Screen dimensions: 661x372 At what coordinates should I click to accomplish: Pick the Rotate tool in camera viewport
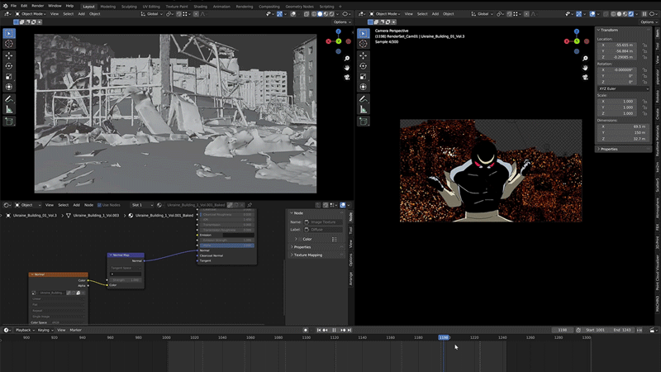coord(364,66)
